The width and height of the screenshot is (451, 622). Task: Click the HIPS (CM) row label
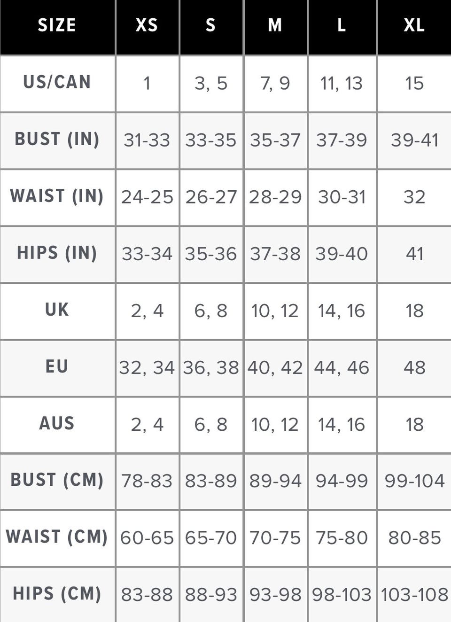pyautogui.click(x=57, y=594)
